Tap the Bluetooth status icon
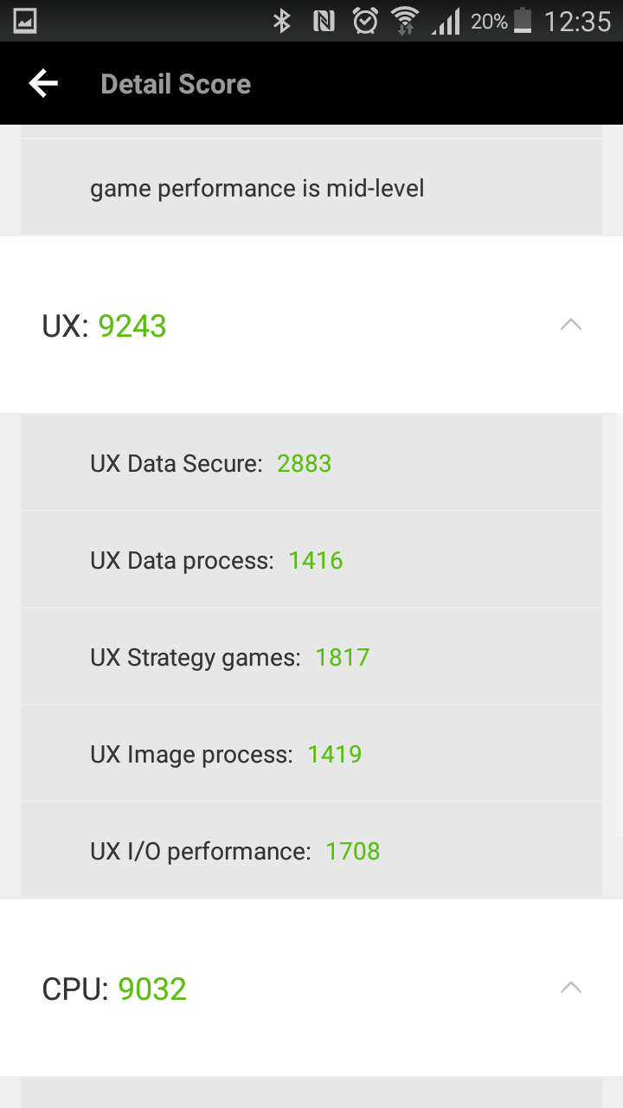The image size is (623, 1108). (x=282, y=21)
